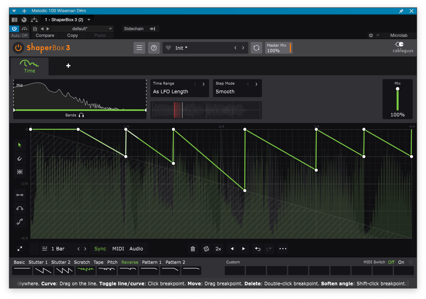Open host settings gear near Microlab
426x299 pixels.
click(x=371, y=36)
